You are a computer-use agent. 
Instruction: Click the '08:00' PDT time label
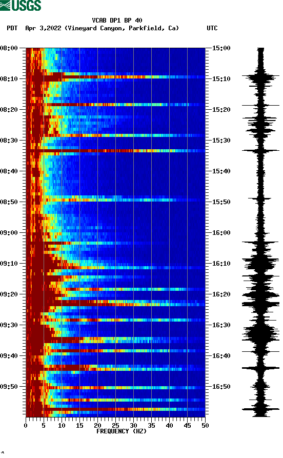pos(9,48)
